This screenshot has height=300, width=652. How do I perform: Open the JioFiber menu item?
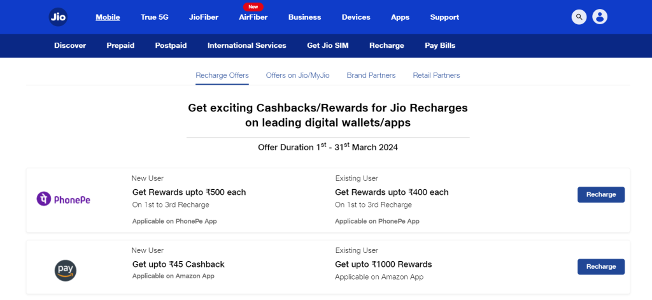coord(204,17)
